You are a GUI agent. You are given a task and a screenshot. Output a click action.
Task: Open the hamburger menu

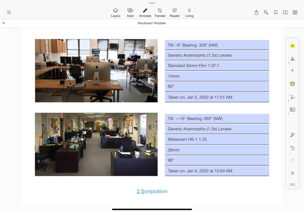[9, 12]
